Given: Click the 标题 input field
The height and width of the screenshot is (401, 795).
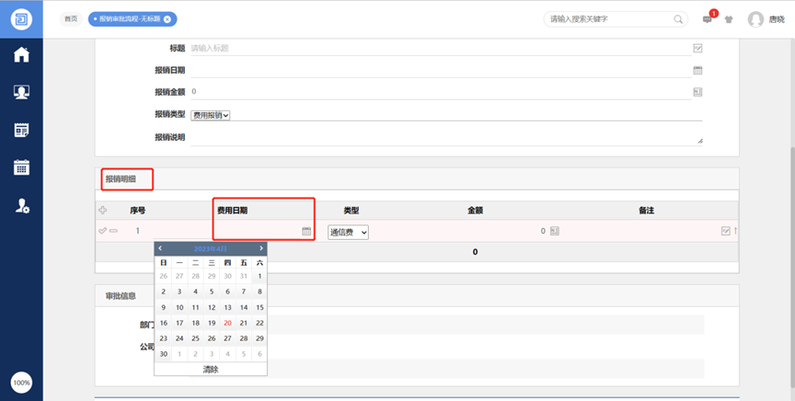Looking at the screenshot, I should coord(440,48).
